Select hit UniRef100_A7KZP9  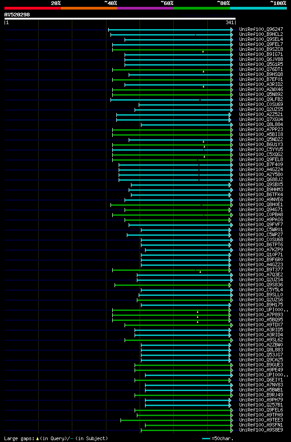coord(261,250)
